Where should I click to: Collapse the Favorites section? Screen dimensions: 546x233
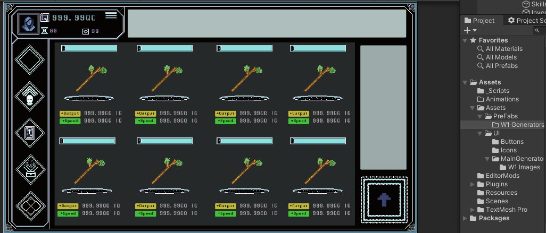coord(465,40)
